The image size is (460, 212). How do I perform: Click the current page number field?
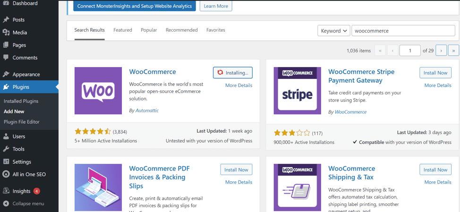410,51
